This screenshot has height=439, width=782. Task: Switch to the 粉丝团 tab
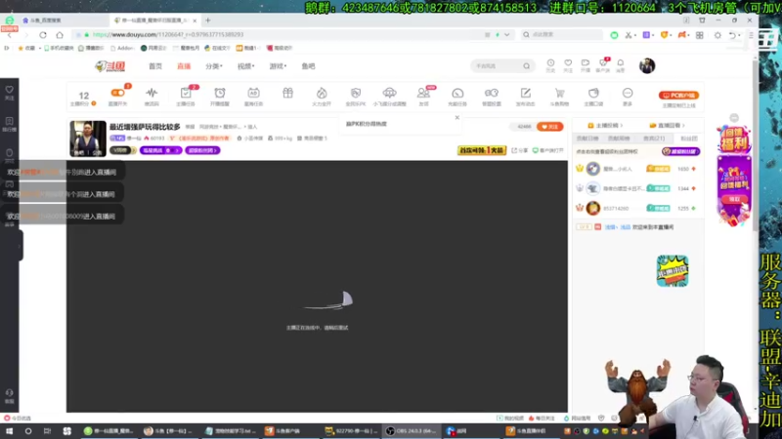click(689, 139)
